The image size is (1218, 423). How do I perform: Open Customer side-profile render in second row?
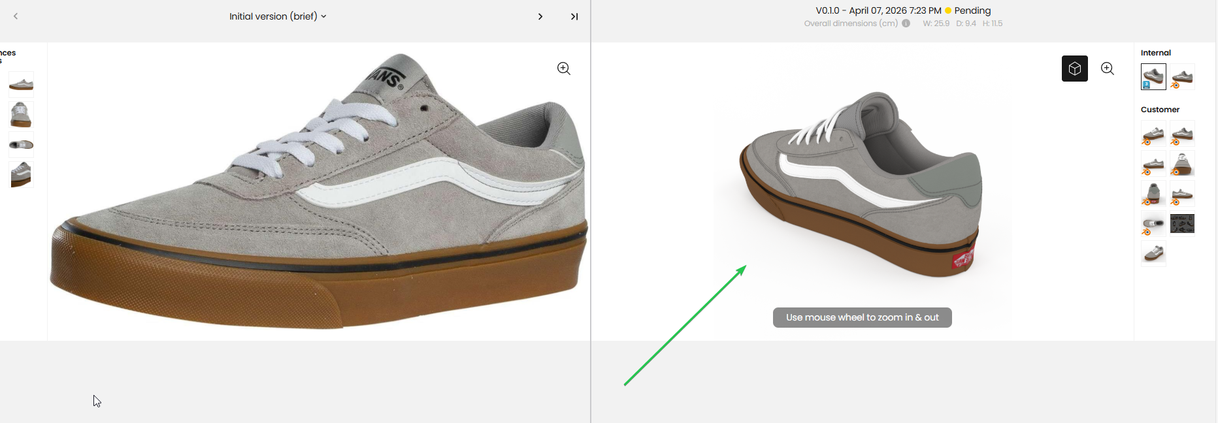point(1153,163)
